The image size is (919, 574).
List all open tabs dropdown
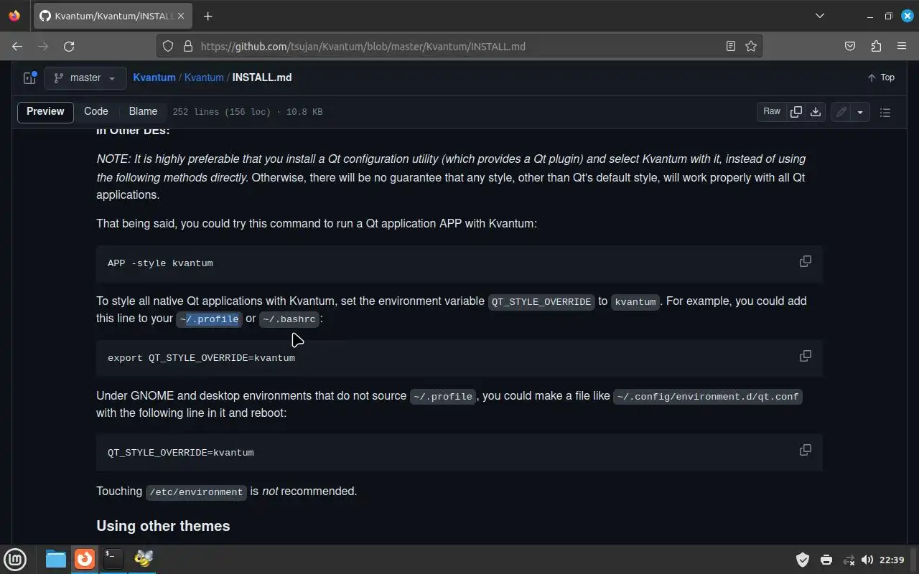(820, 16)
